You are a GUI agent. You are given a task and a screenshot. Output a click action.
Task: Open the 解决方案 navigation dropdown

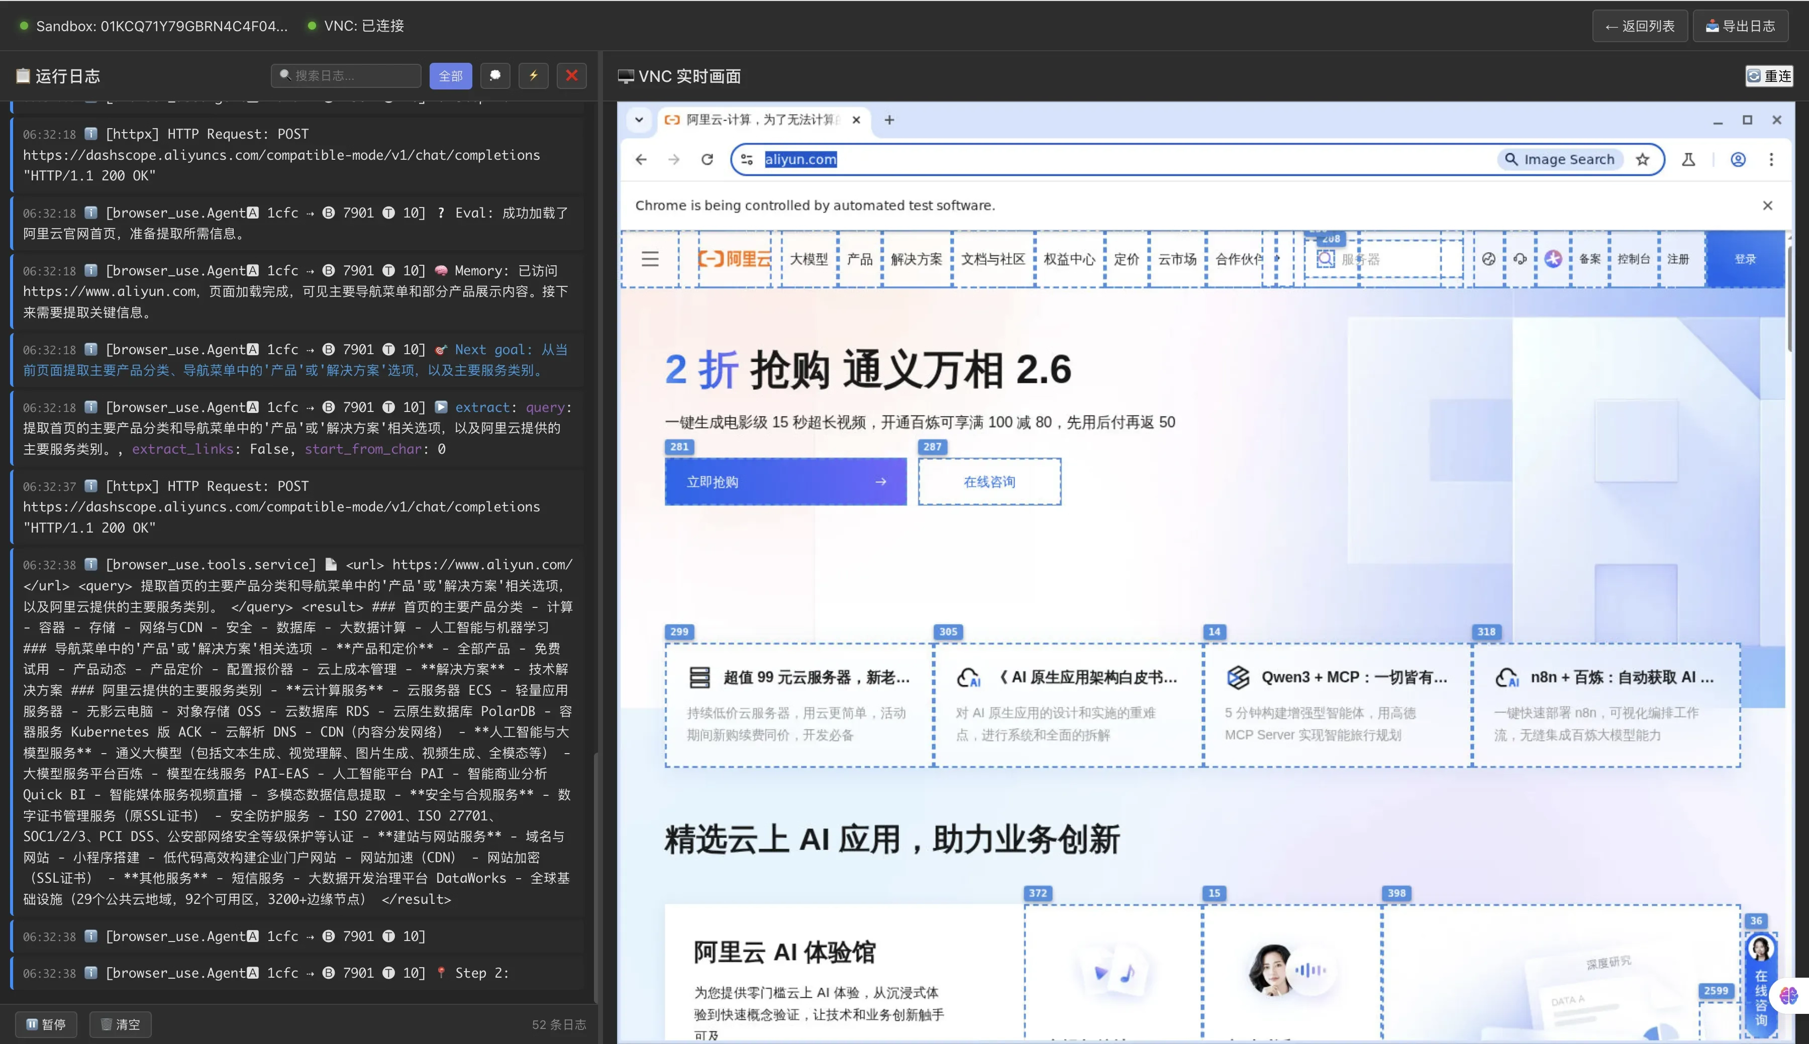tap(917, 260)
